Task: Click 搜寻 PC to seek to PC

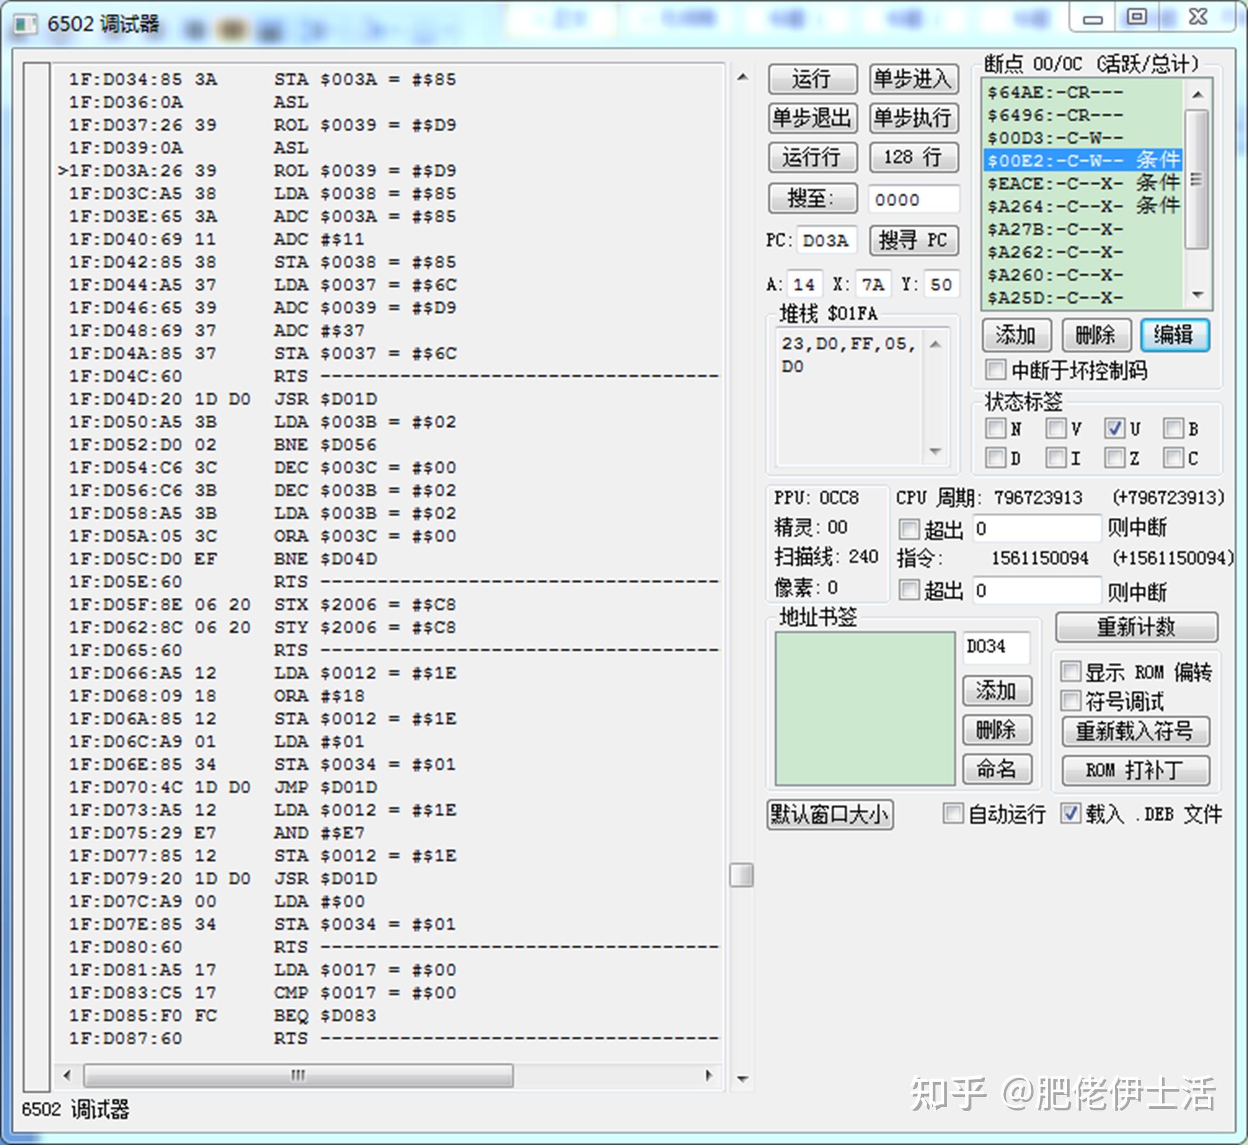Action: (913, 240)
